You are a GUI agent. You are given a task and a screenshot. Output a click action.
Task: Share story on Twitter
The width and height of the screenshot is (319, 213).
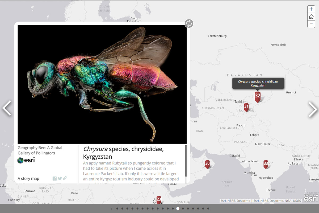[x=60, y=178]
